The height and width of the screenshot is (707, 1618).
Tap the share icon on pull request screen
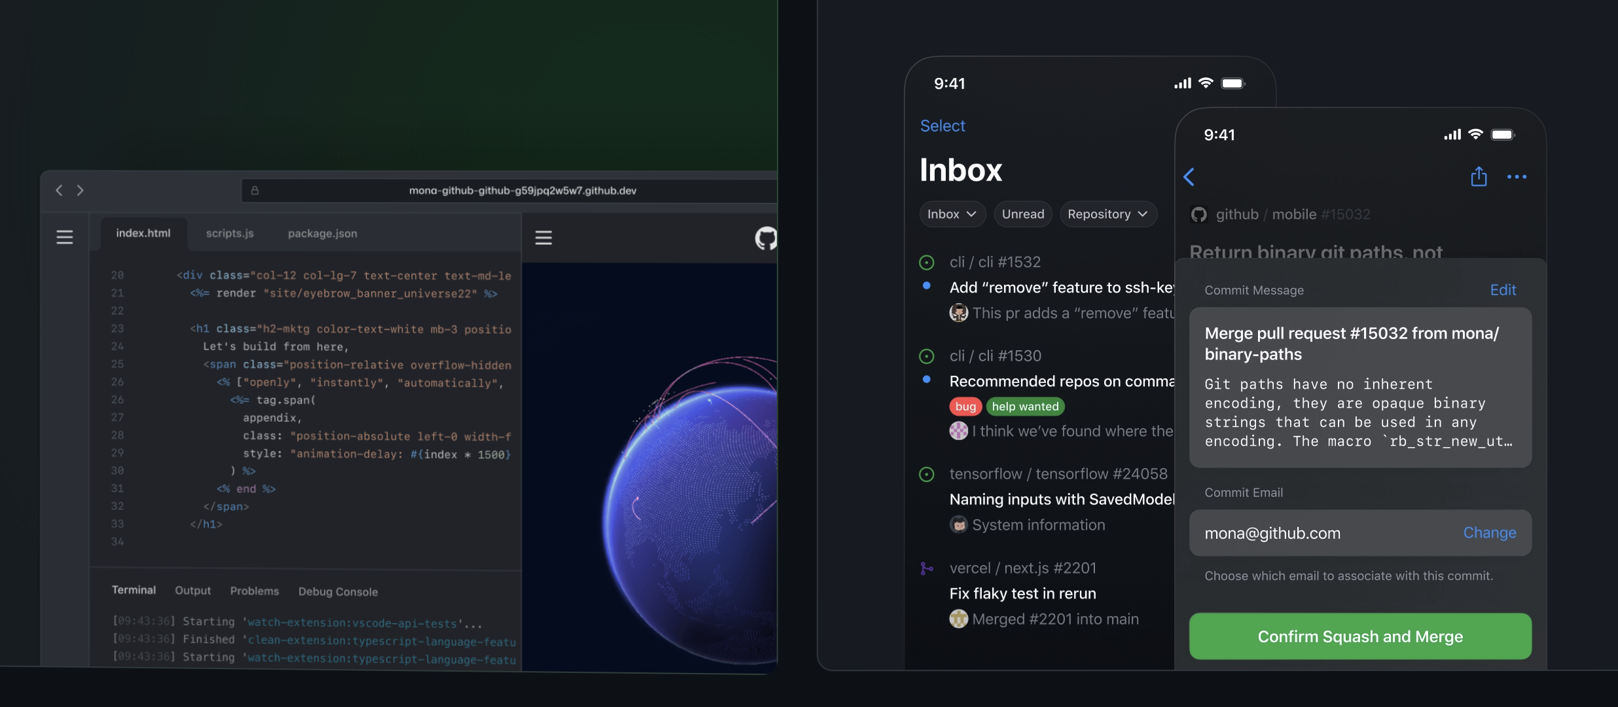1479,177
